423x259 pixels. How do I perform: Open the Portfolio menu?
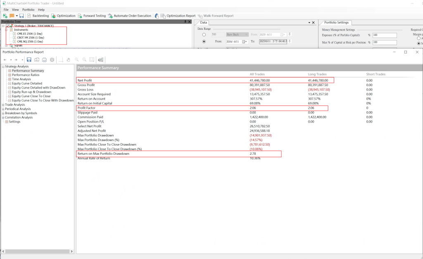[x=28, y=10]
